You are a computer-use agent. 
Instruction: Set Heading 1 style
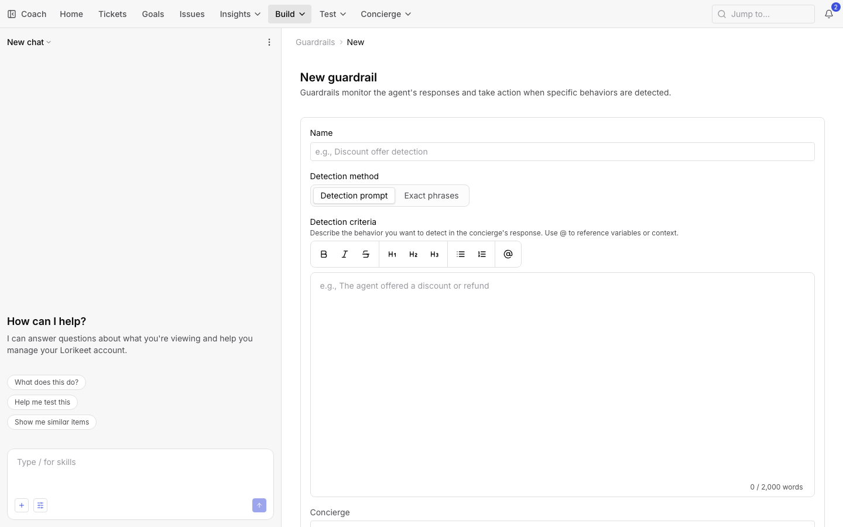[392, 254]
